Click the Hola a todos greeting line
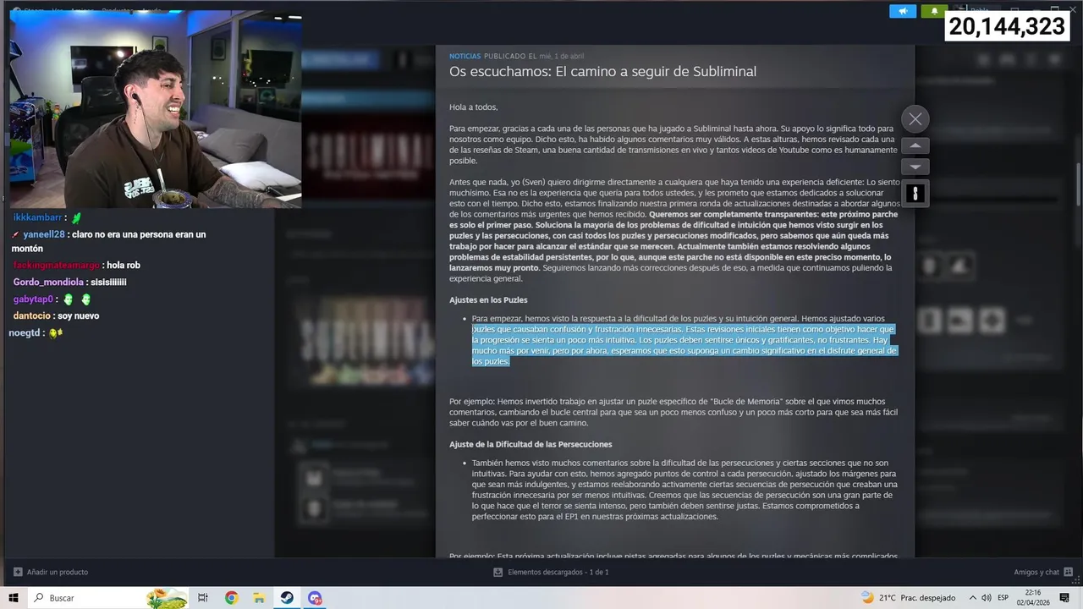The image size is (1083, 609). [x=474, y=107]
